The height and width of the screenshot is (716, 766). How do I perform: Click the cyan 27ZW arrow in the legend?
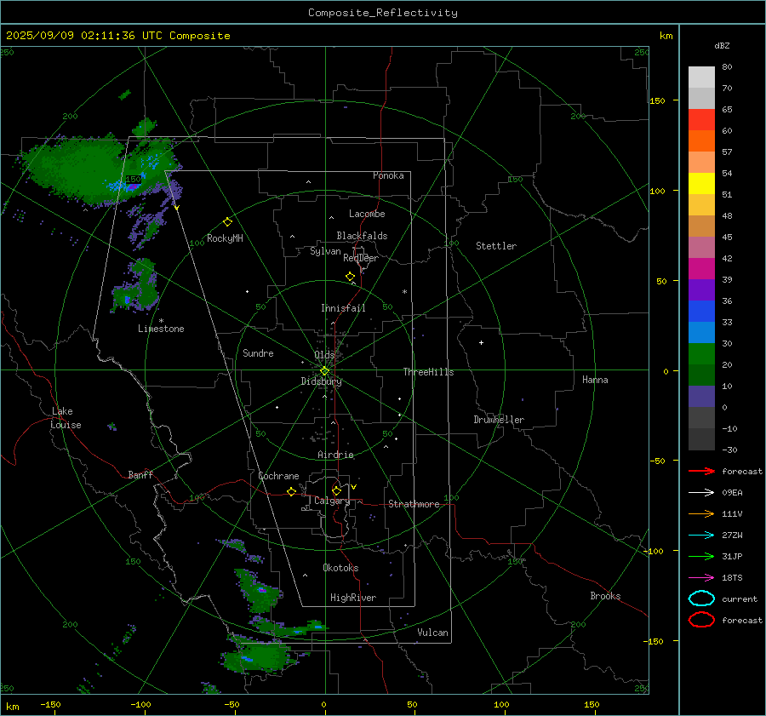[701, 536]
